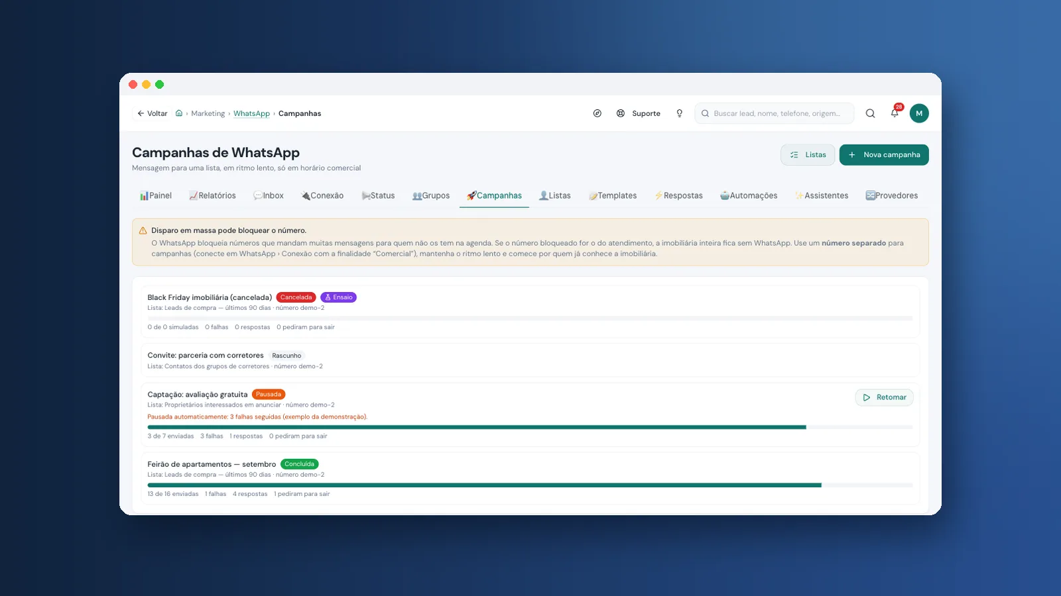The height and width of the screenshot is (596, 1061).
Task: Click the purple Ensaio badge
Action: 338,297
